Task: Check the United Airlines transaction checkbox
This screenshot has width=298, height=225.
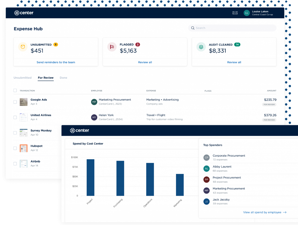Action: point(15,117)
